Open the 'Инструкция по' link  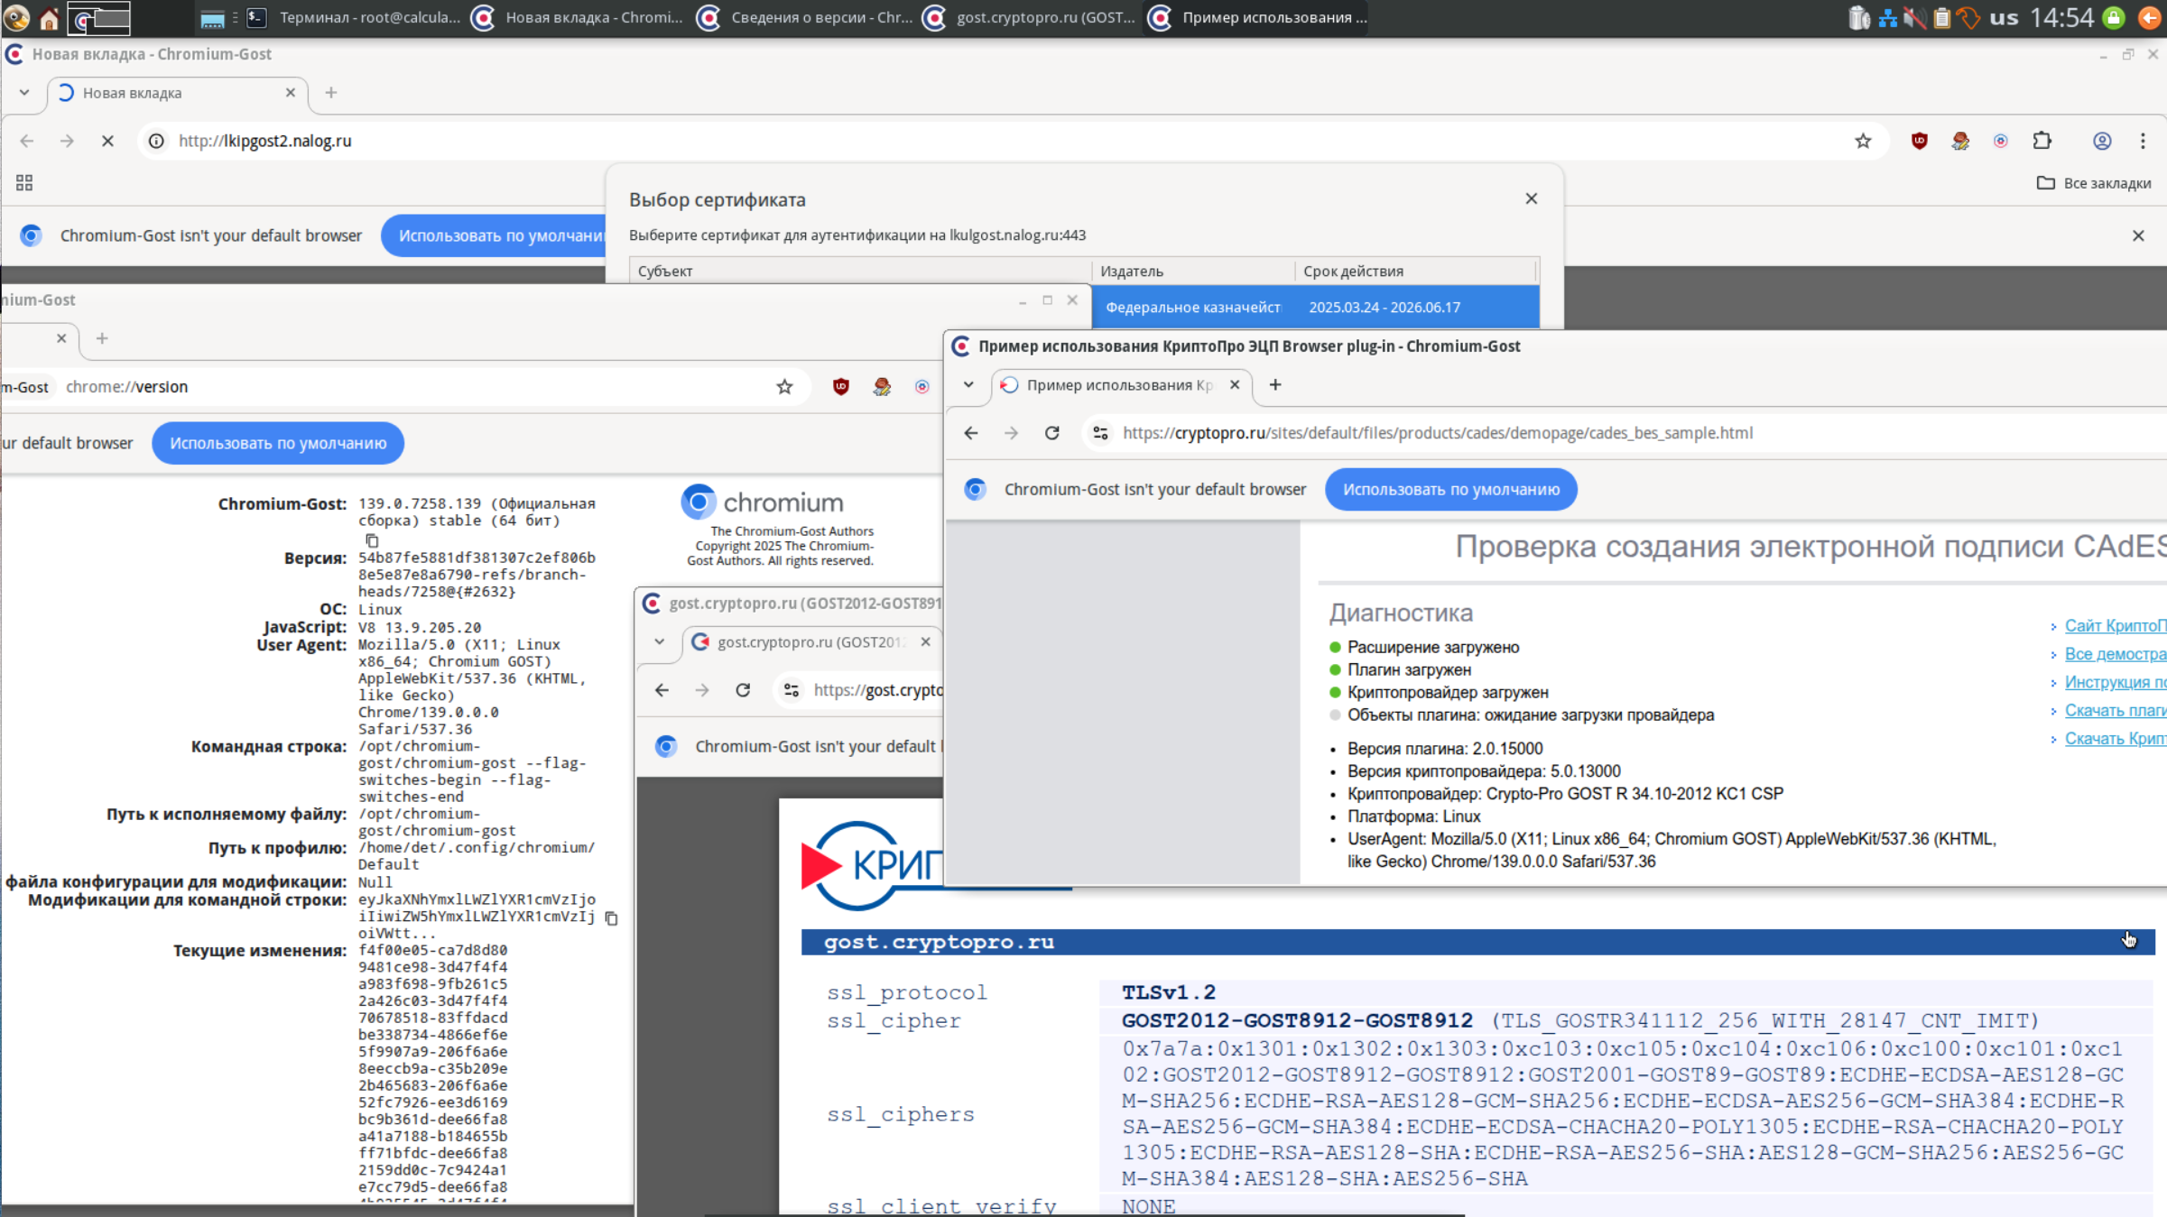[x=2115, y=682]
